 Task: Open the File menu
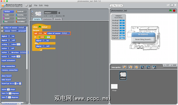(x=36, y=6)
